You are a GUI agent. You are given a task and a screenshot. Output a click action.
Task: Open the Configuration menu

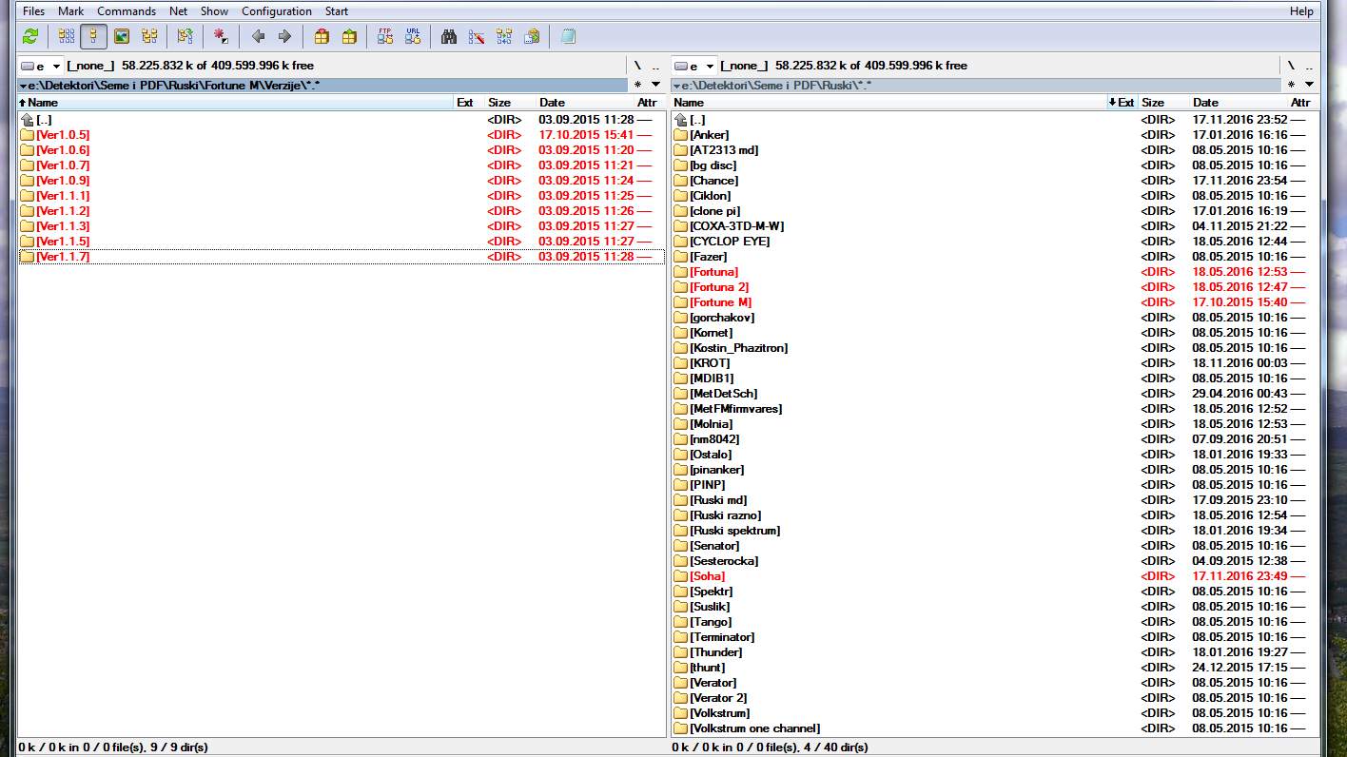click(x=276, y=11)
